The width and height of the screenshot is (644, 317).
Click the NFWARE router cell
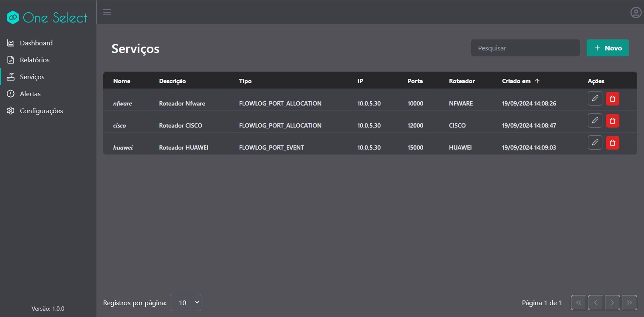461,103
